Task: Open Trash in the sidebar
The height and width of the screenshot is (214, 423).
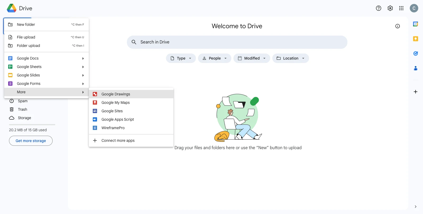Action: tap(22, 109)
